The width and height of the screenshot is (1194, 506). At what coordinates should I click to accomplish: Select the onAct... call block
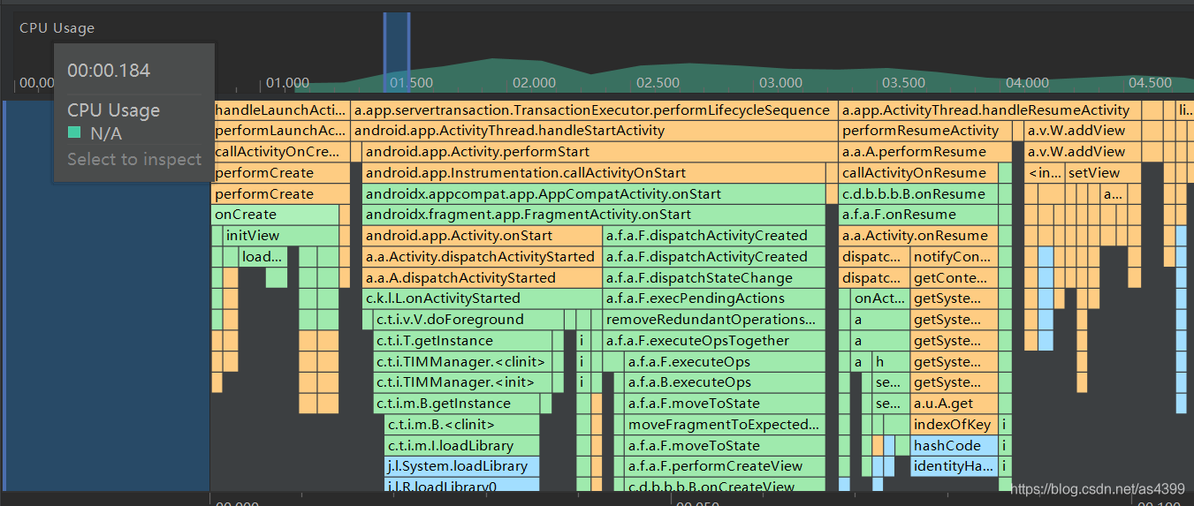[879, 298]
